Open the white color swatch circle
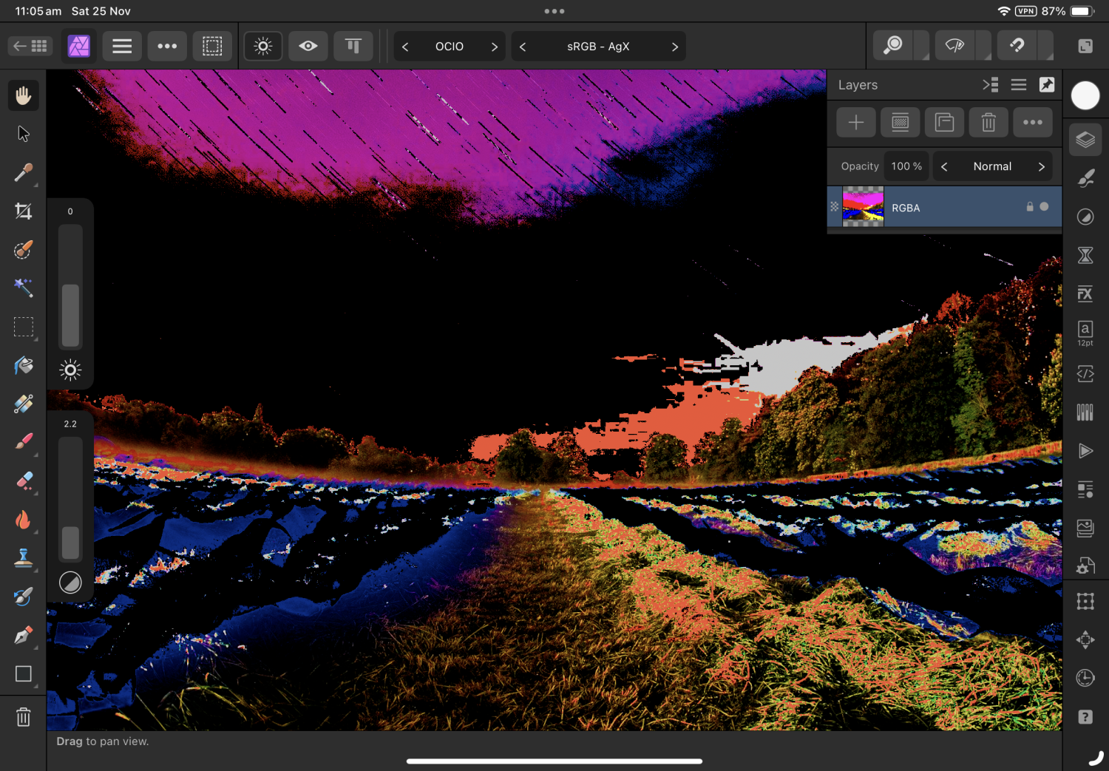Viewport: 1109px width, 771px height. (1085, 95)
